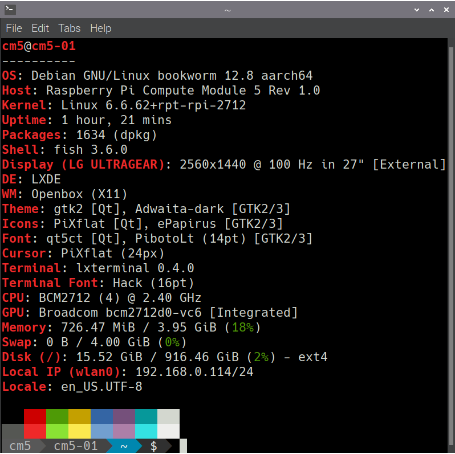Click '192.168.0.114/24' local IP value
455x454 pixels.
194,371
